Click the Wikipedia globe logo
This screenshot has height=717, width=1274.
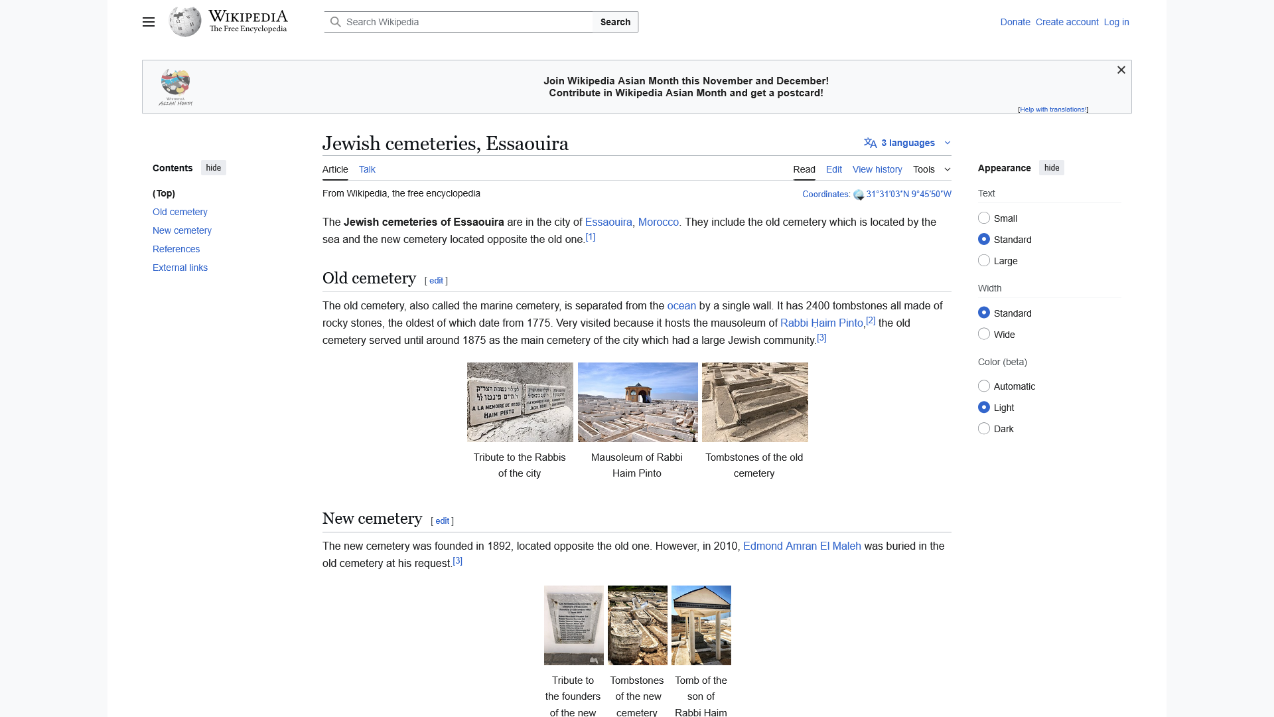tap(184, 21)
